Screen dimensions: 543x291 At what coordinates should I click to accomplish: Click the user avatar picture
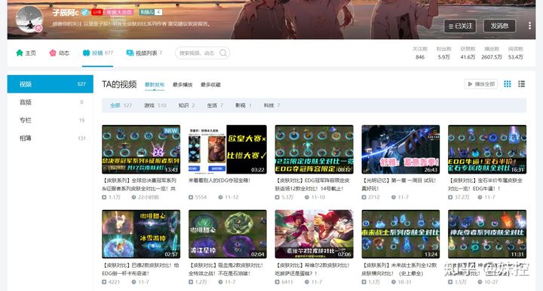pos(29,20)
